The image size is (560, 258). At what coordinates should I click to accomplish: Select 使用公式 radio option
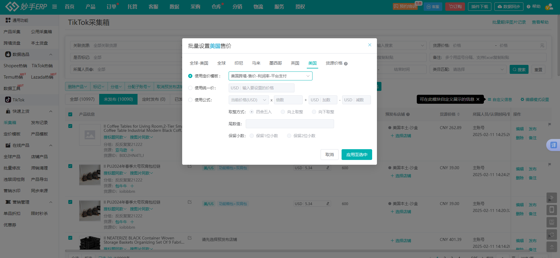coord(190,100)
